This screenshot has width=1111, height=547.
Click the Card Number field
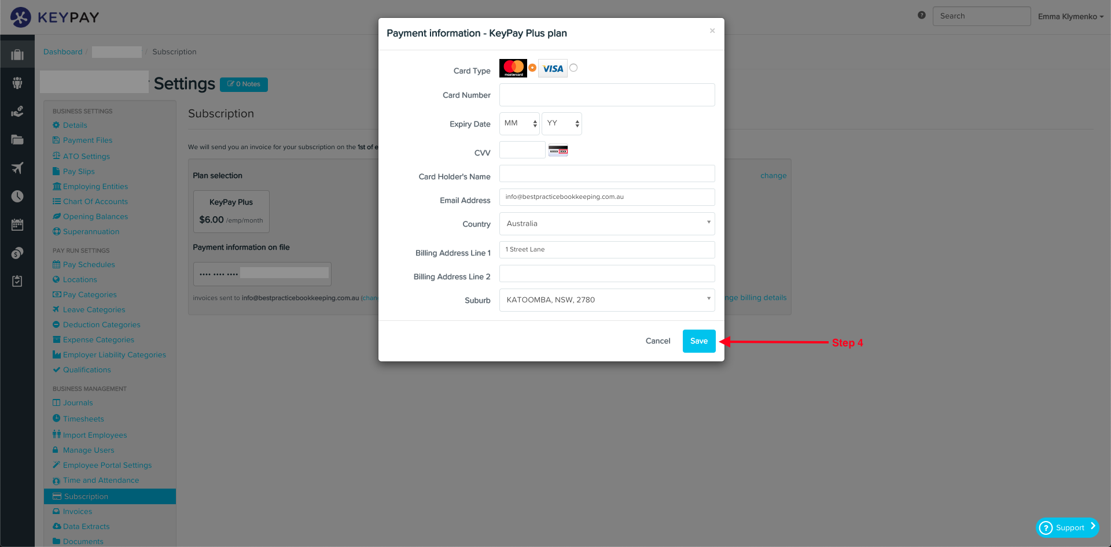click(x=607, y=95)
